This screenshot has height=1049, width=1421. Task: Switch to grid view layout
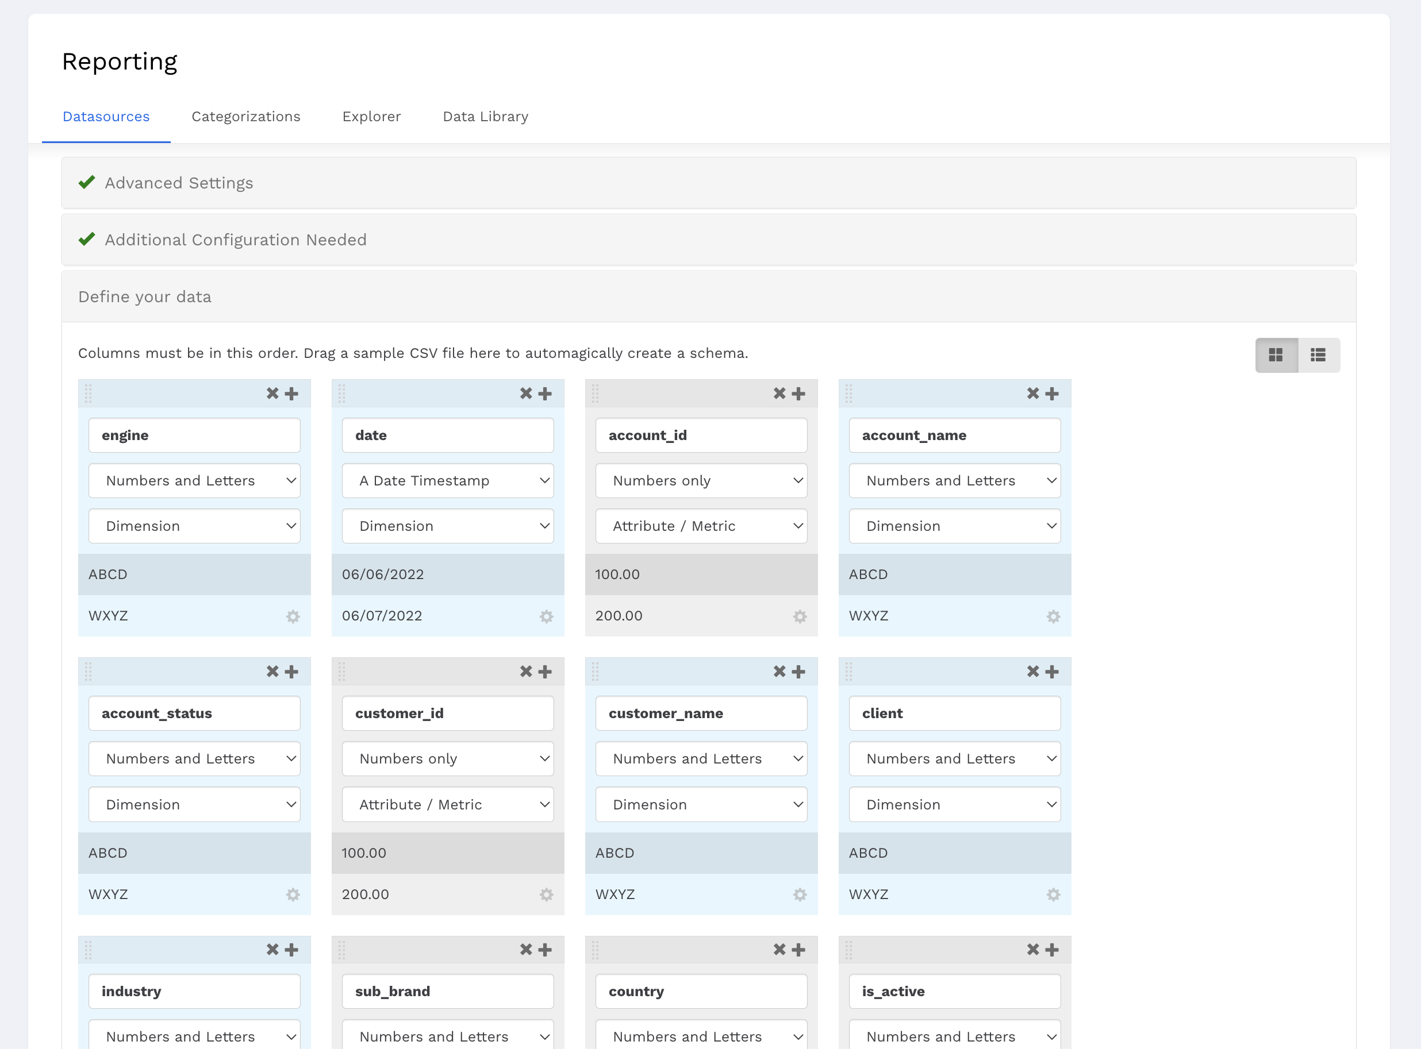point(1276,355)
